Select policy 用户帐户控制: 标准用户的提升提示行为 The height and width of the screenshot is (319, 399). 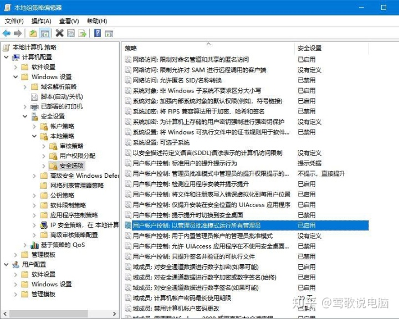coord(185,163)
